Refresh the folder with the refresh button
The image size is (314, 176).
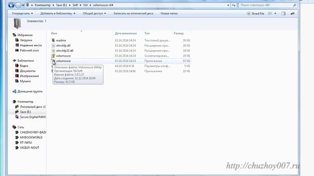pyautogui.click(x=234, y=5)
